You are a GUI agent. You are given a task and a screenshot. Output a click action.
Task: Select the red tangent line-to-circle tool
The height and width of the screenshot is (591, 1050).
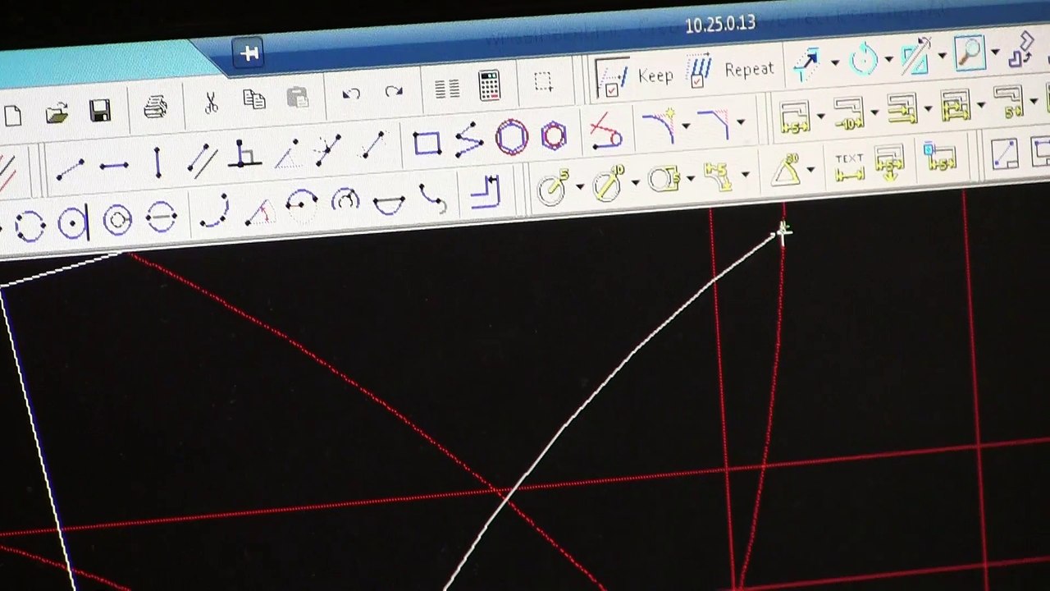click(x=605, y=131)
